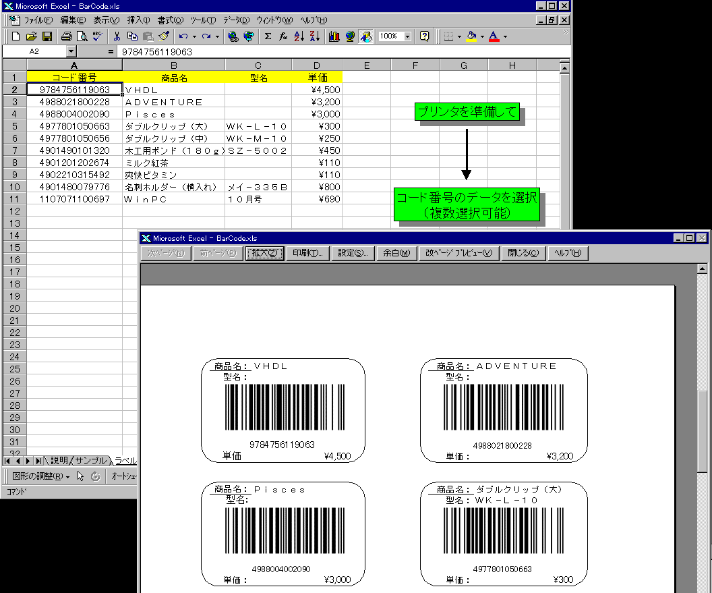Select the Format Painter brush icon
The image size is (712, 593).
click(x=163, y=36)
